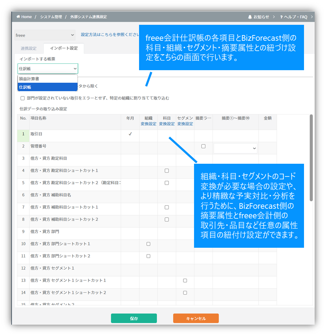Screen dimensions: 326x336
Task: Open the 科目 変換設定 link
Action: coord(167,124)
